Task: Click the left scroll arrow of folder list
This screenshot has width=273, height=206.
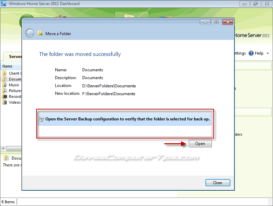Action: coord(3,148)
